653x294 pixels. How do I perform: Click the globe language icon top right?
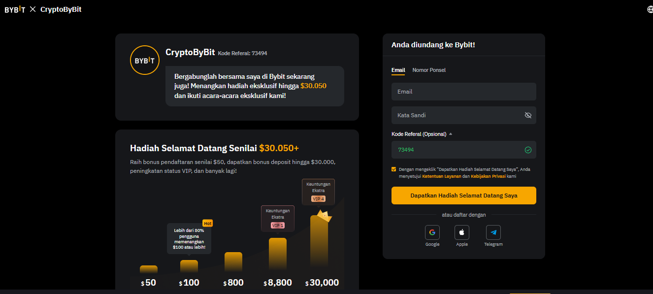tap(649, 9)
